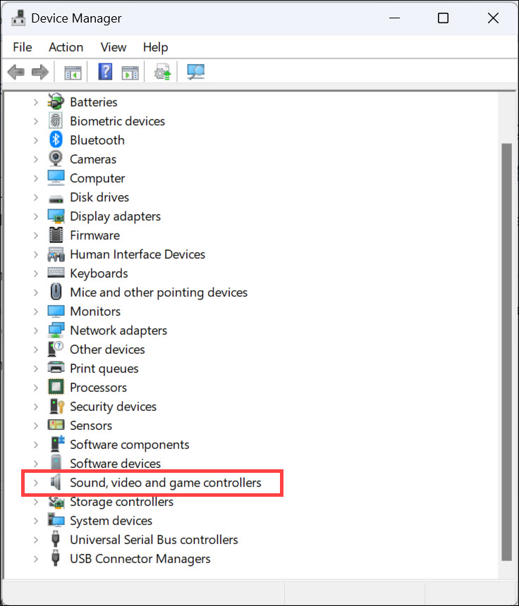The height and width of the screenshot is (606, 519).
Task: Click the Keyboards icon
Action: (x=56, y=273)
